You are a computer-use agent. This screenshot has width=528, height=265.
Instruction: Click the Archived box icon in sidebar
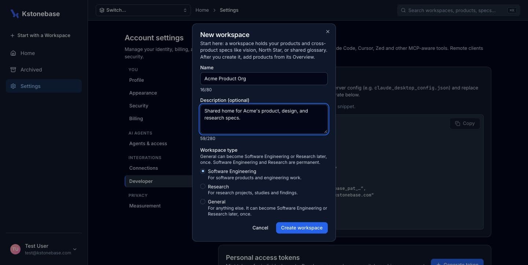13,70
